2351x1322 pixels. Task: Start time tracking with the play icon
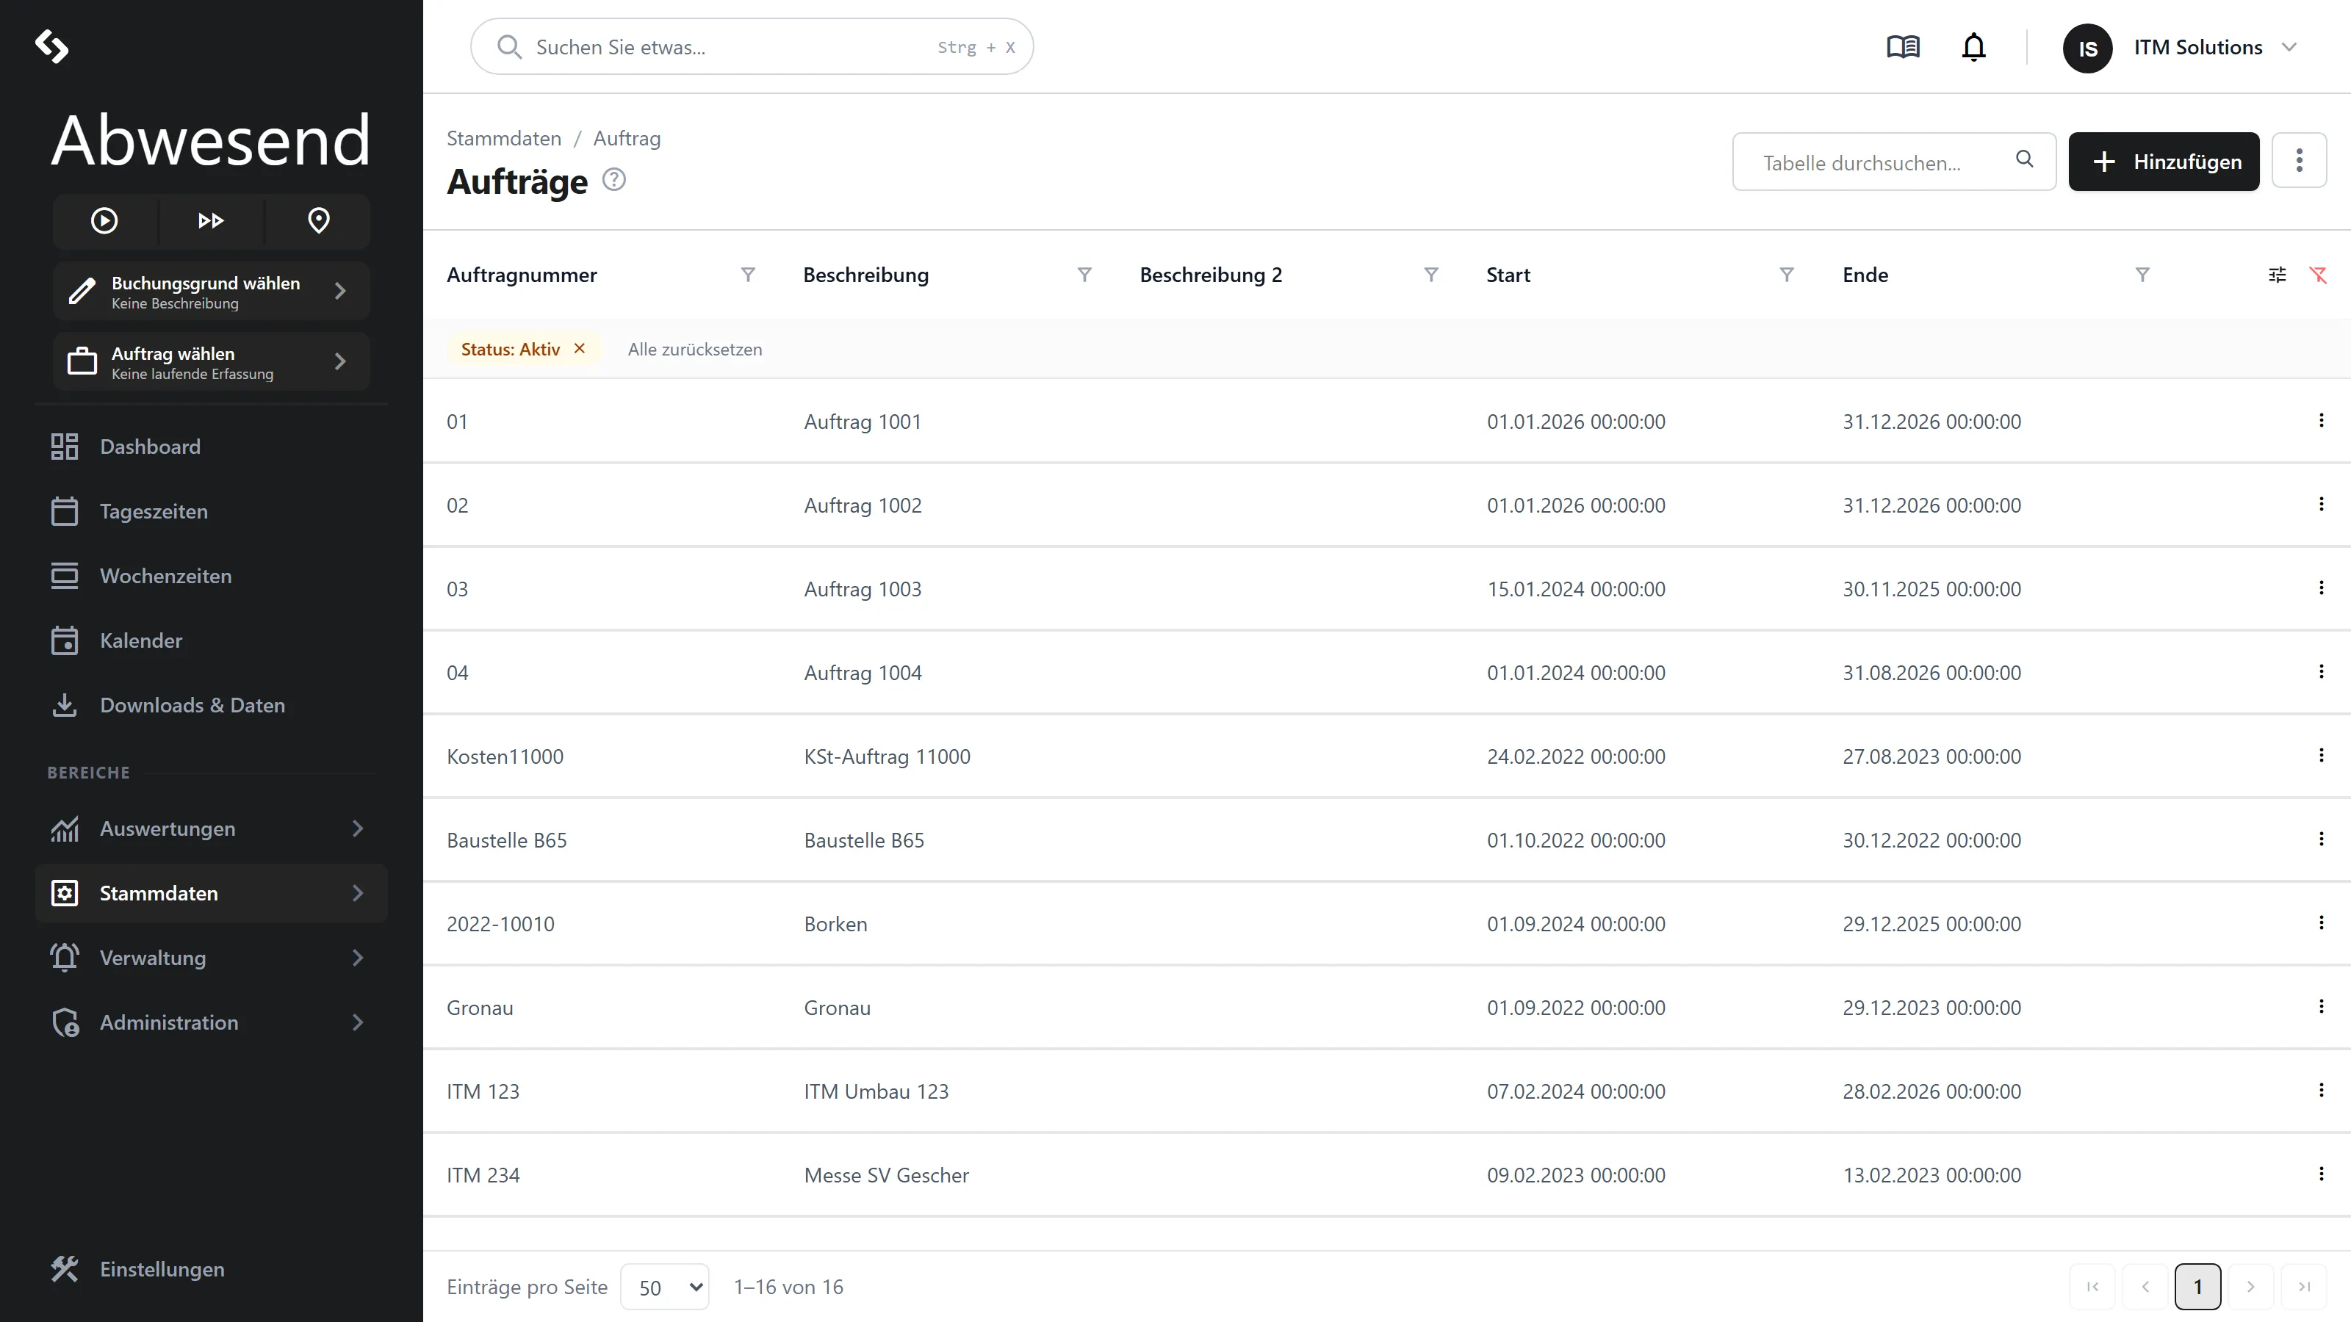104,221
